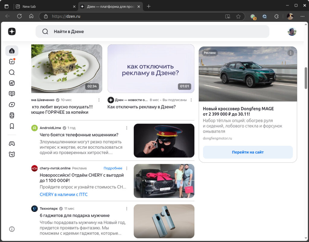Viewport: 309px width, 242px height.
Task: Open the info icon at sidebar bottom
Action: pyautogui.click(x=12, y=229)
